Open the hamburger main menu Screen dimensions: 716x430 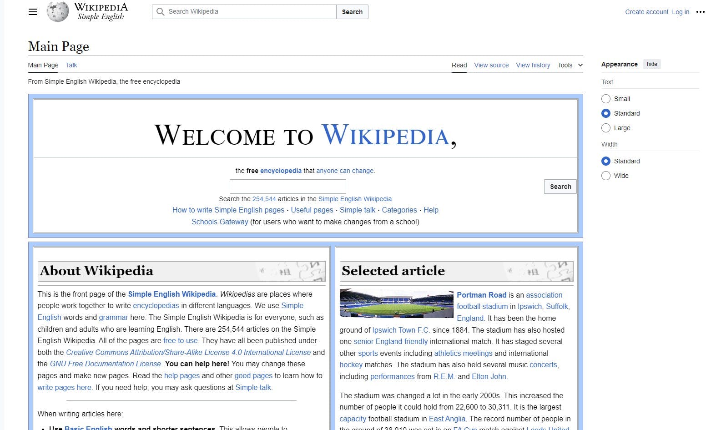[x=33, y=12]
